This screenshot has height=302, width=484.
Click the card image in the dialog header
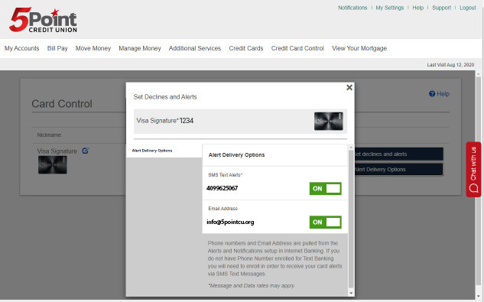pos(329,121)
